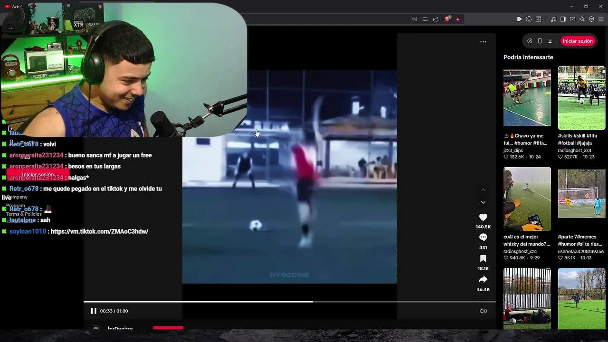
Task: Click the YouTube tab favicon in title bar
Action: point(7,6)
